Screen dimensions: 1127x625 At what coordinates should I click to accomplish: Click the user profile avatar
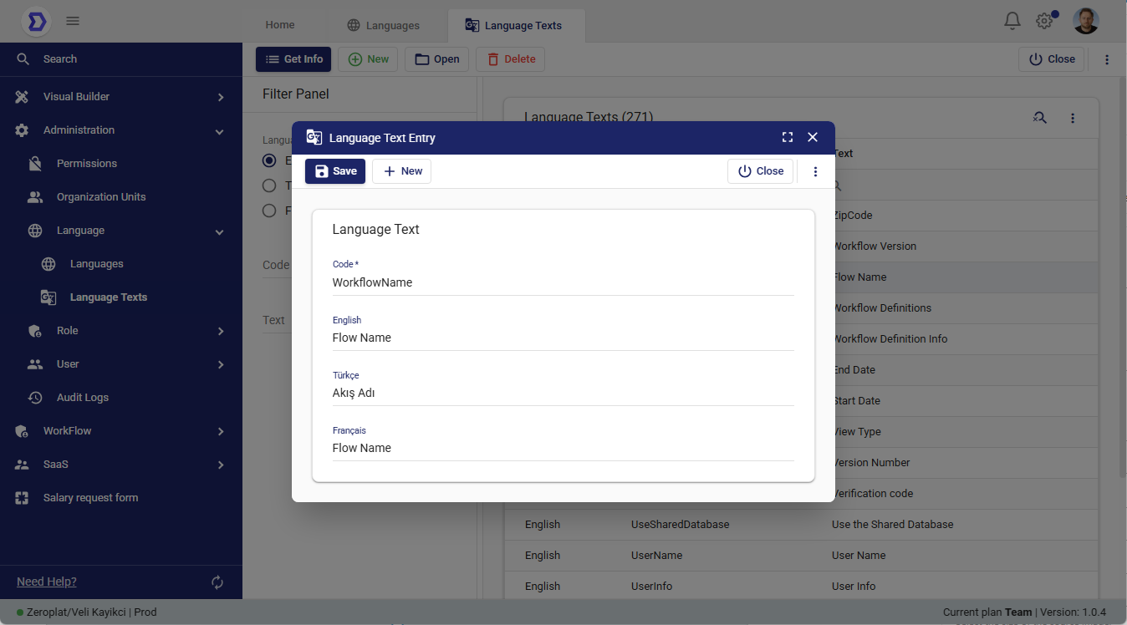point(1086,21)
